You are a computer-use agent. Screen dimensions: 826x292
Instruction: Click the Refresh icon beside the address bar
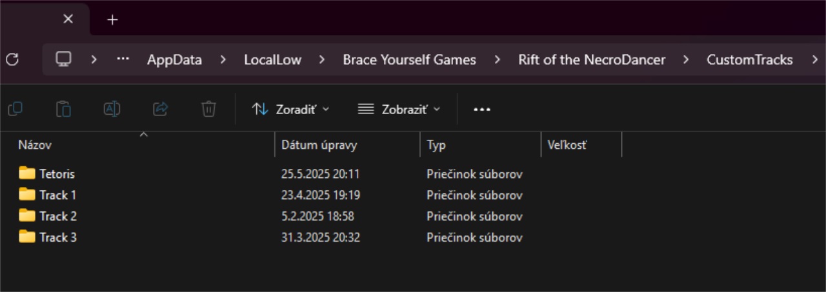click(x=12, y=60)
